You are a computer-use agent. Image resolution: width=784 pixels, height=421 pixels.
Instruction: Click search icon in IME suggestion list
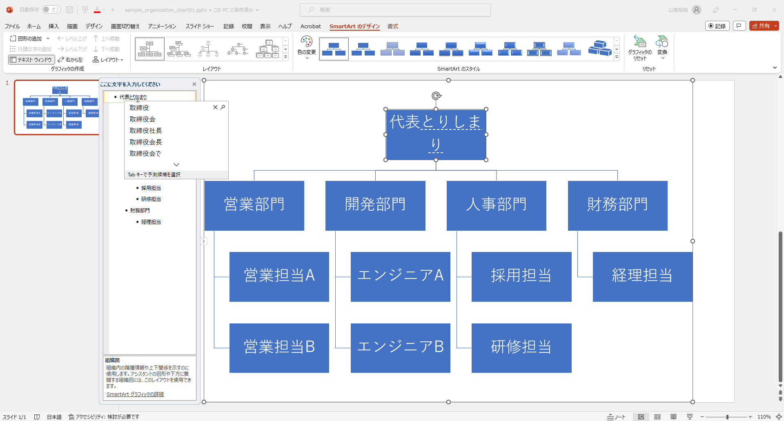[223, 107]
